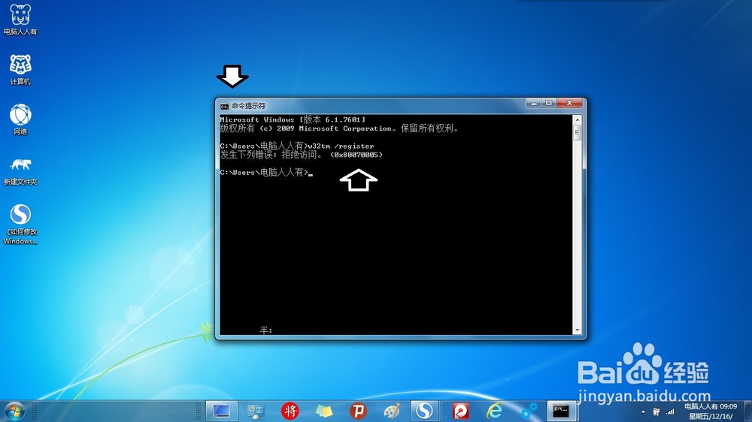Click the w32tm /register command line

[x=297, y=146]
